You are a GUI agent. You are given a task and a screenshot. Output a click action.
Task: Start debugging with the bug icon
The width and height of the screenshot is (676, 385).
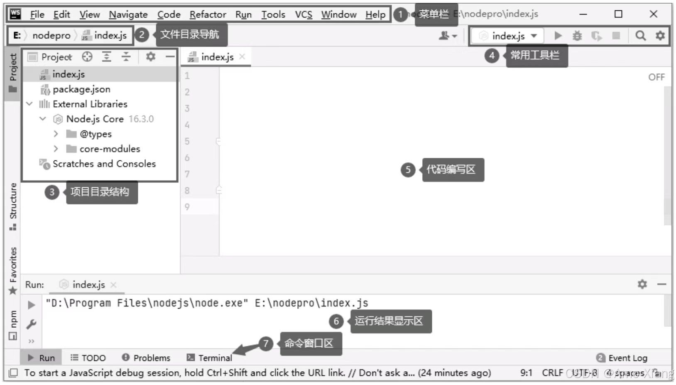[x=577, y=36]
